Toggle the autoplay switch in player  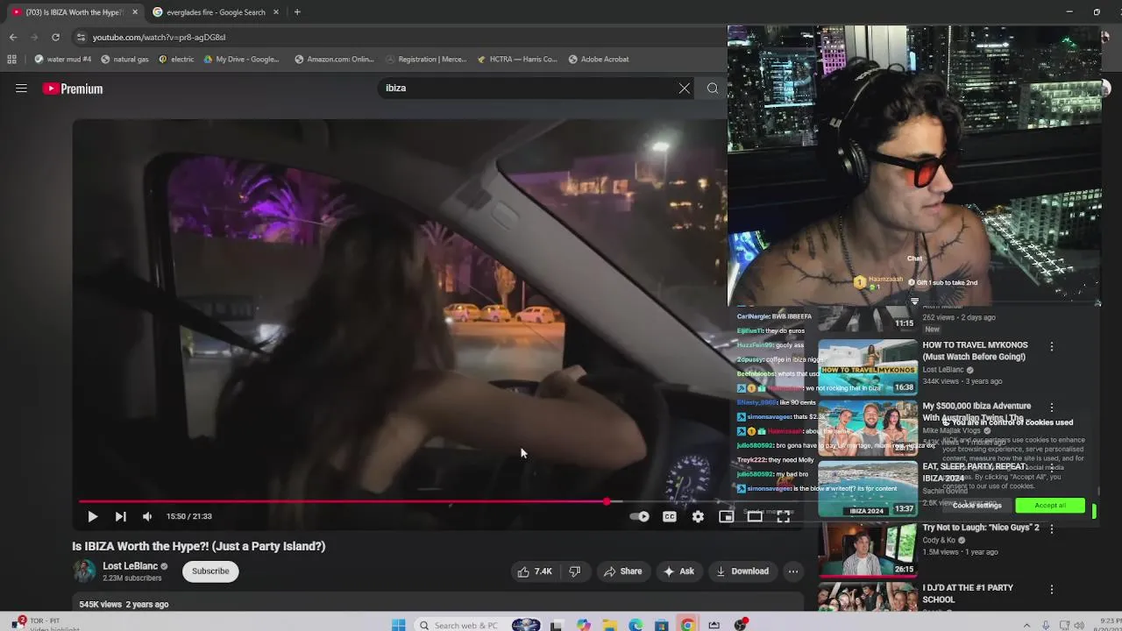[640, 517]
